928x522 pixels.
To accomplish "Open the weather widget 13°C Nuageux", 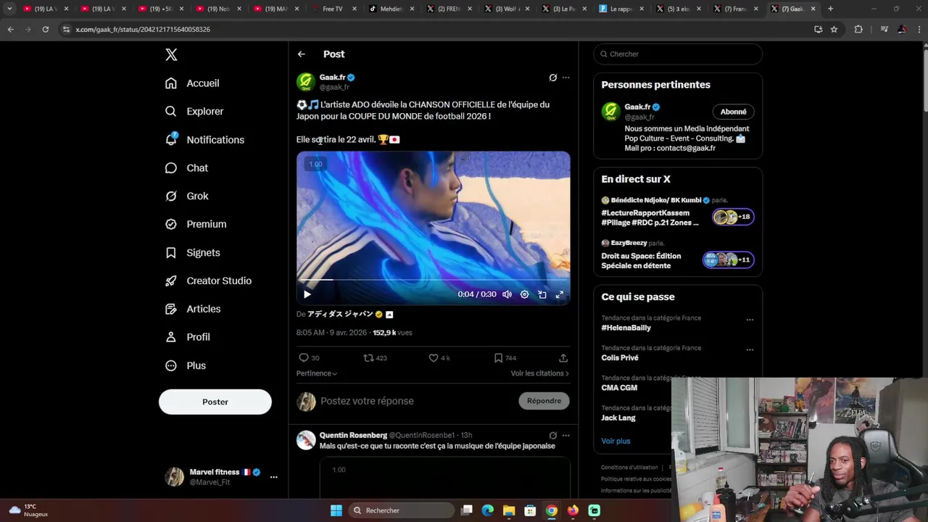I will [x=28, y=510].
